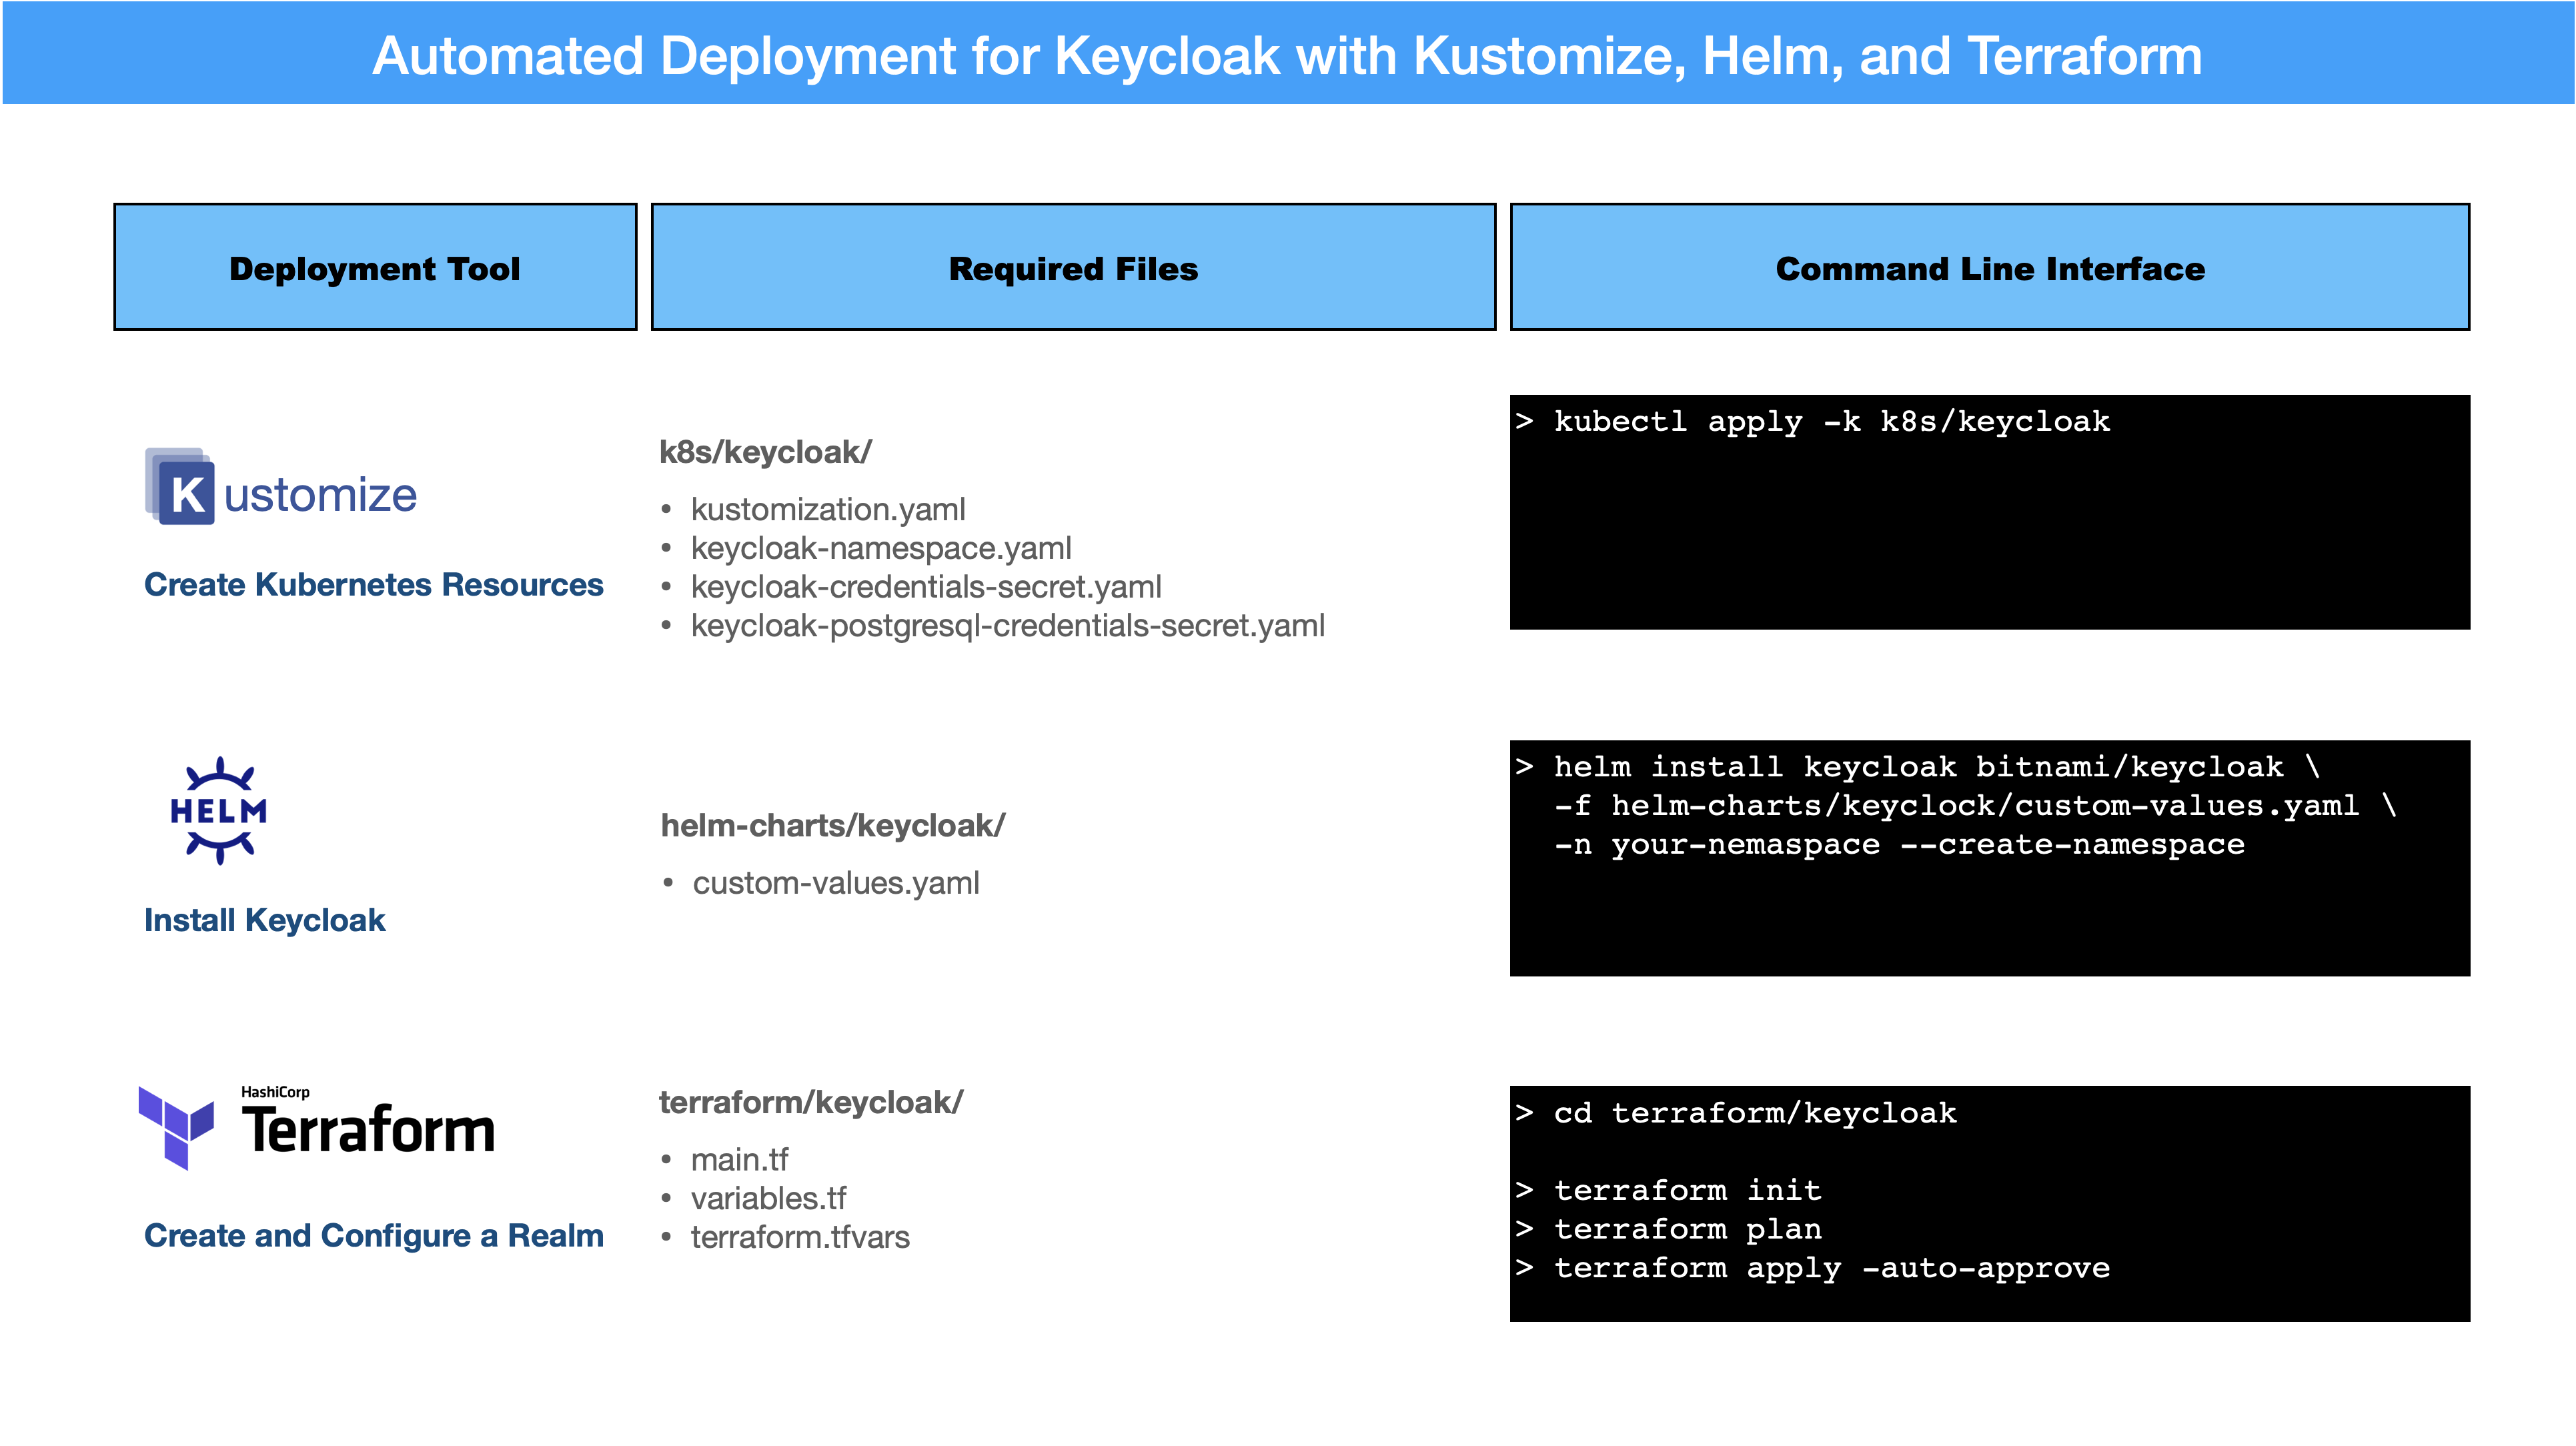Click the k8s/keycloak/ folder heading
Viewport: 2576px width, 1446px height.
(x=765, y=452)
